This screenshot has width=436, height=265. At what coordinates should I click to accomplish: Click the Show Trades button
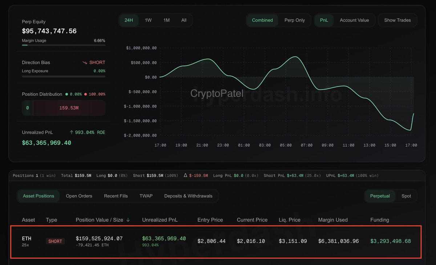[397, 20]
